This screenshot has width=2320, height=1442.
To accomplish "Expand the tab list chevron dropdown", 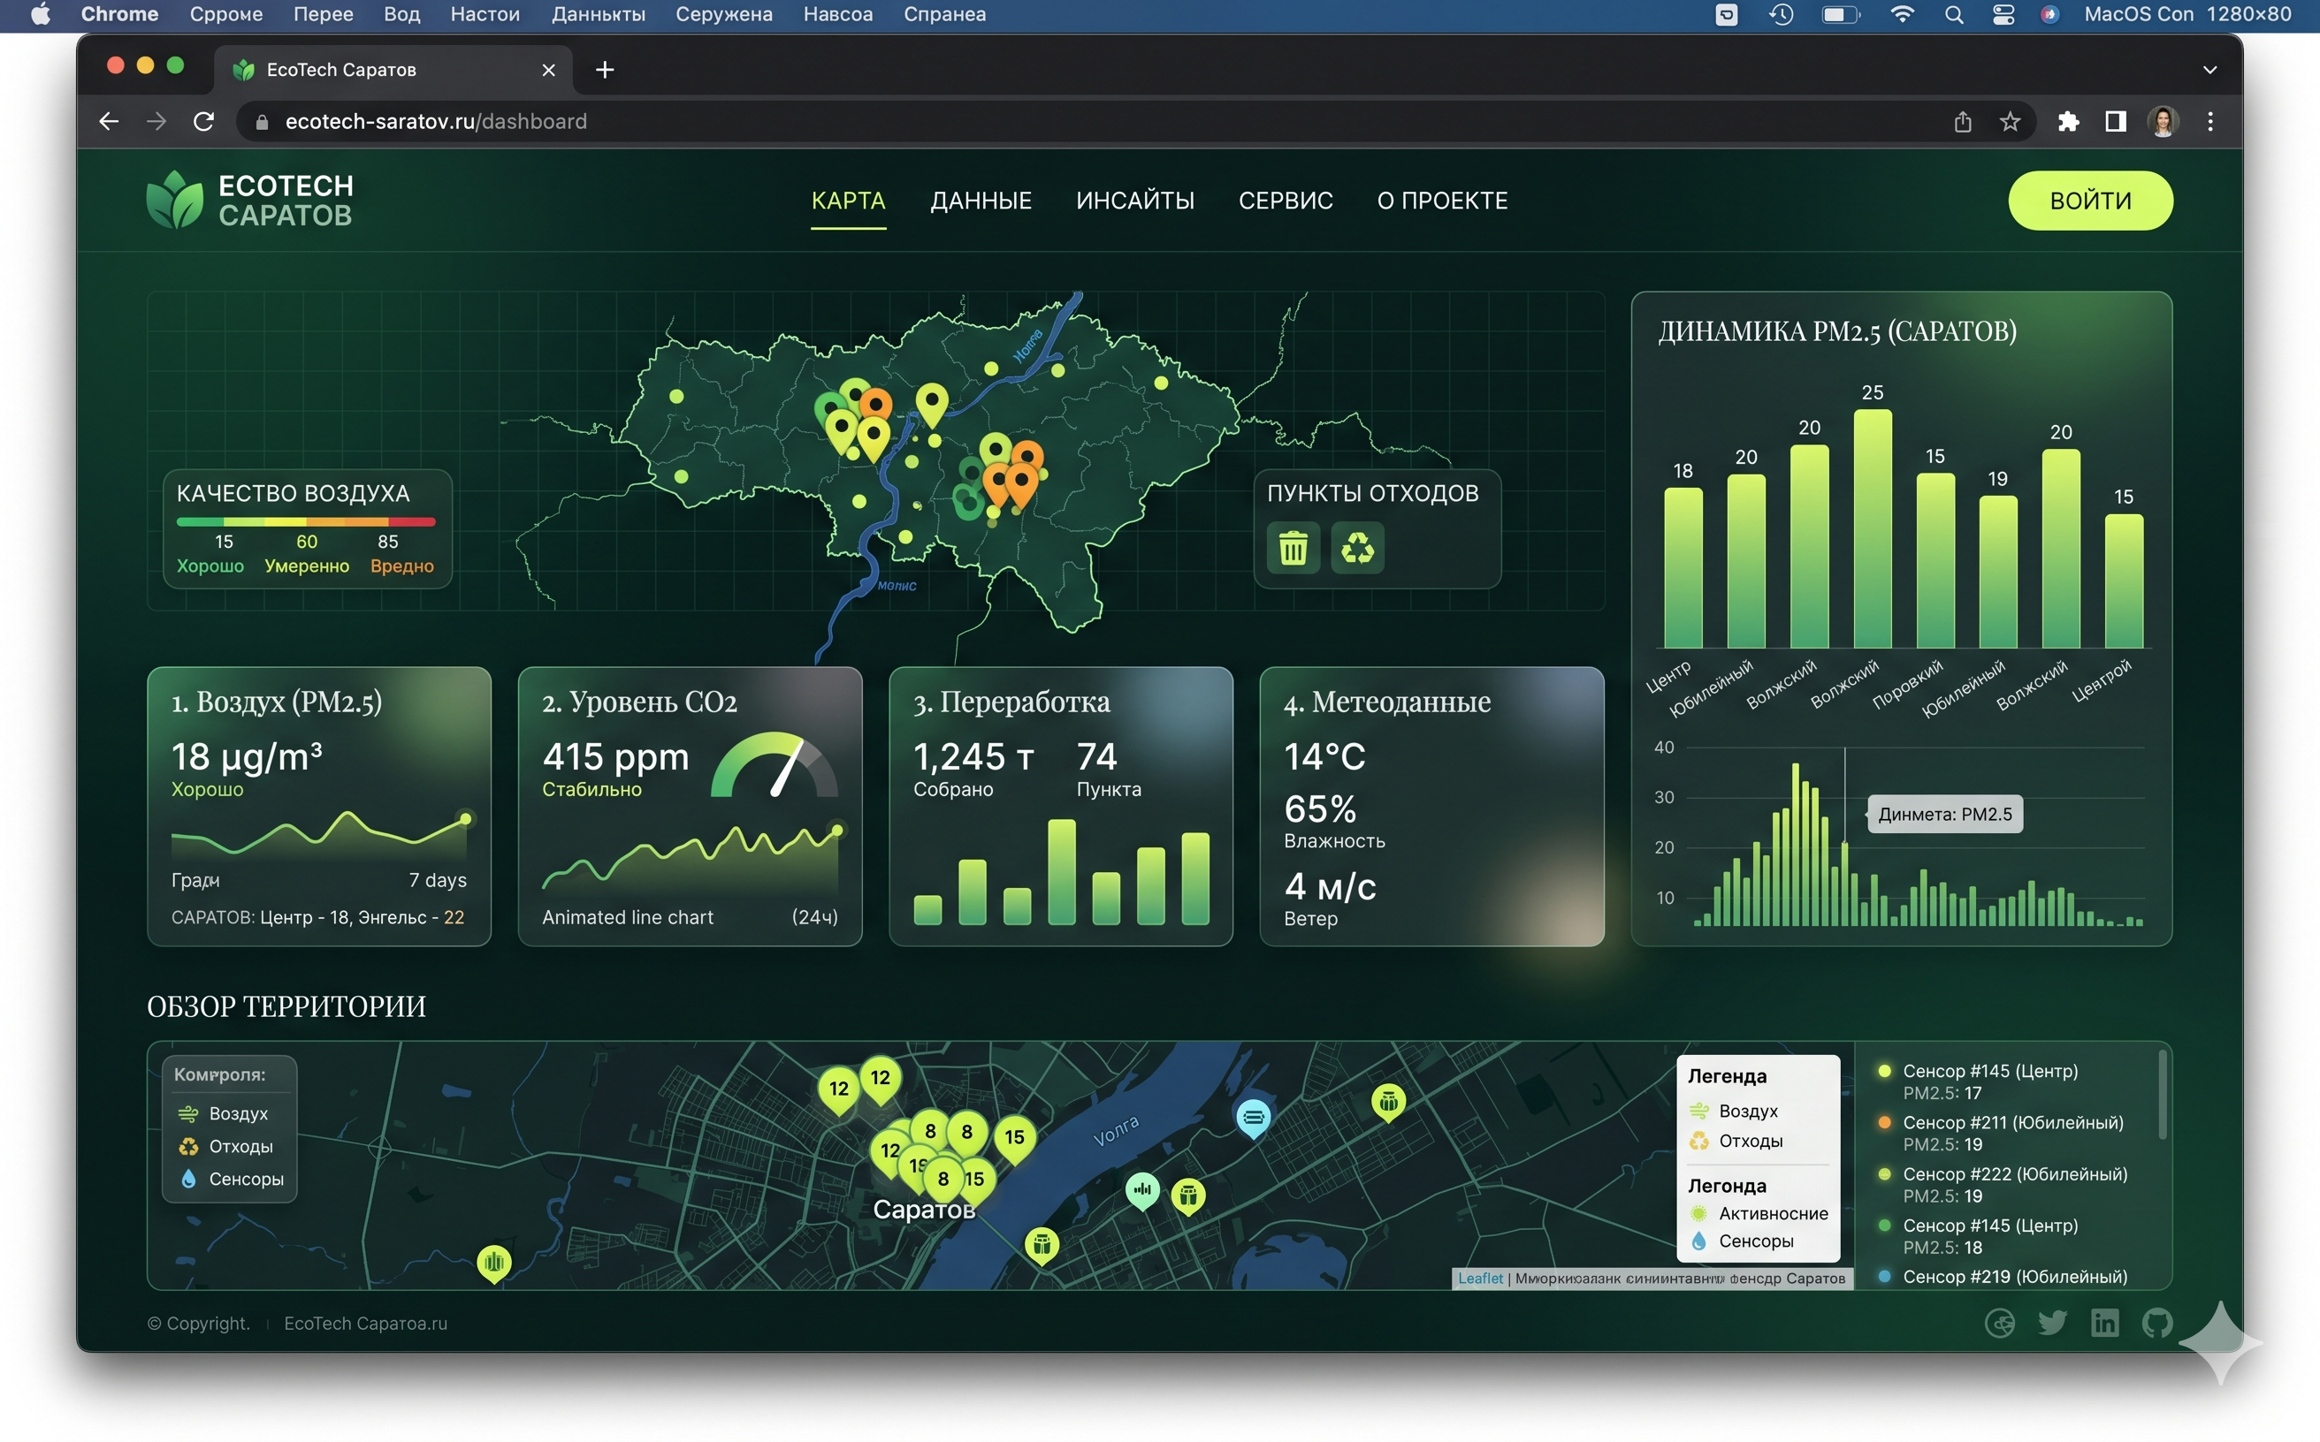I will click(2209, 70).
